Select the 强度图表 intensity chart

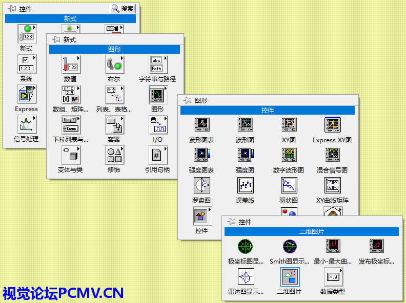201,155
